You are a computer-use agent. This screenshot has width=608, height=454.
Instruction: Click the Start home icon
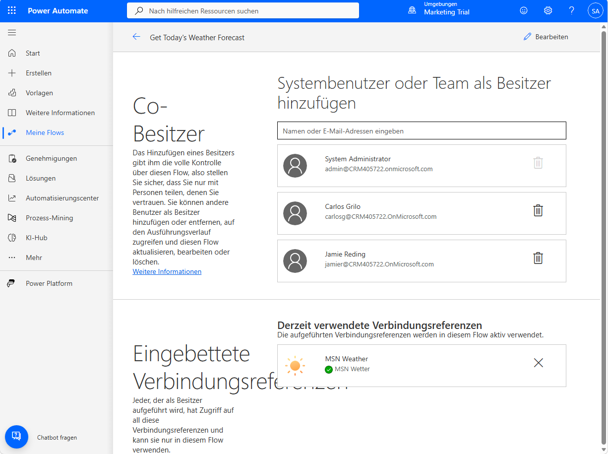point(12,53)
